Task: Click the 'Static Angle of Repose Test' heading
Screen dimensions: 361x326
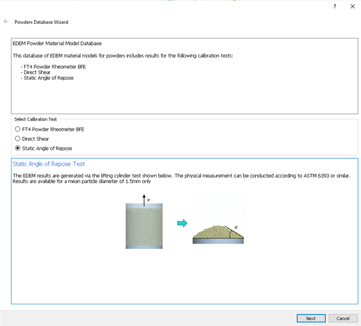Action: (49, 164)
